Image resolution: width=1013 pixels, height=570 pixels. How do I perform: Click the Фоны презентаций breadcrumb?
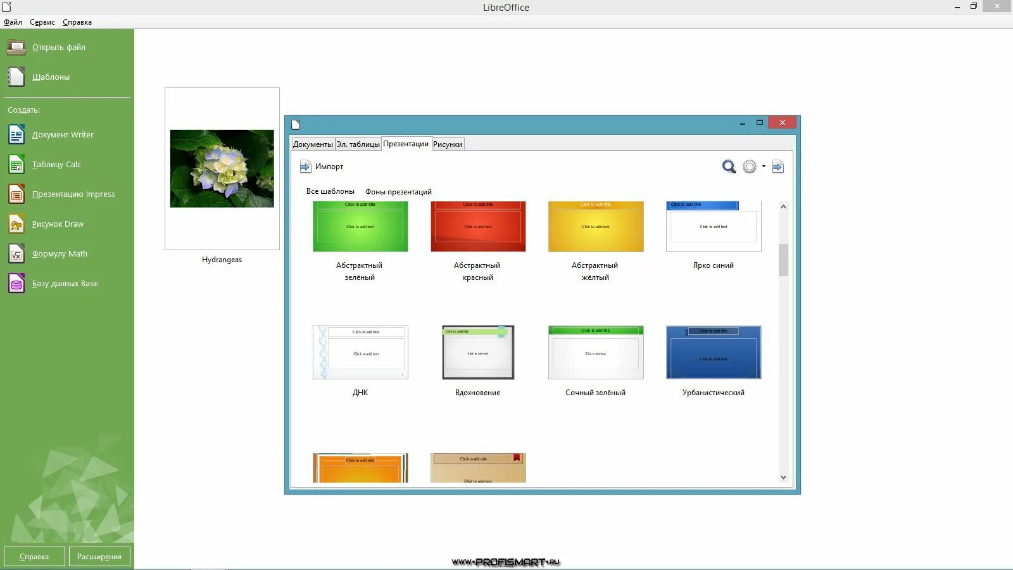pyautogui.click(x=398, y=192)
